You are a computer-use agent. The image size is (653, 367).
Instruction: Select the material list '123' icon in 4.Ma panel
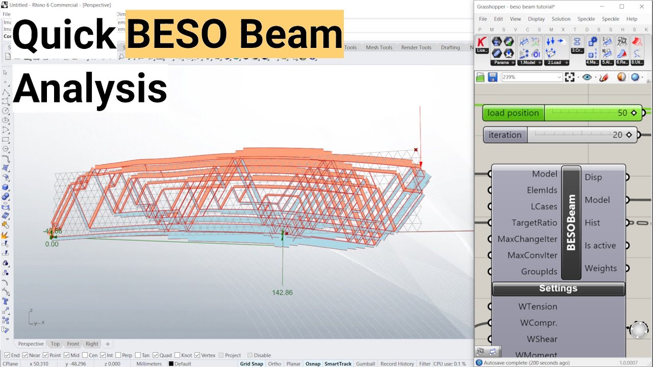[x=592, y=53]
